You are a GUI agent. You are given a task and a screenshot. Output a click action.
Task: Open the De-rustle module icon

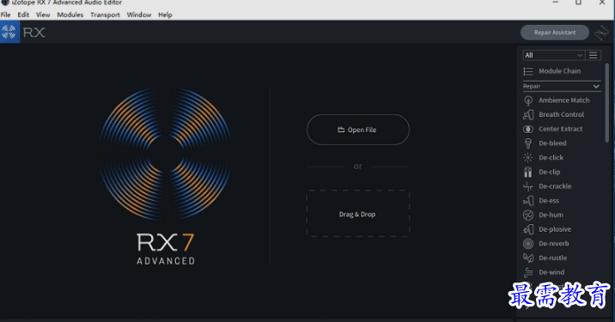click(528, 258)
